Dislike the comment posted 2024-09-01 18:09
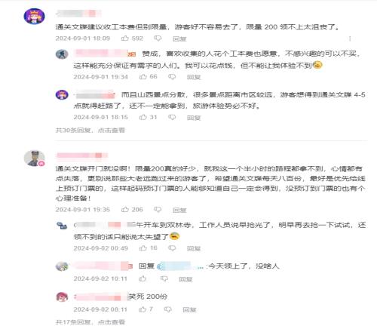The height and width of the screenshot is (332, 377). coord(158,38)
